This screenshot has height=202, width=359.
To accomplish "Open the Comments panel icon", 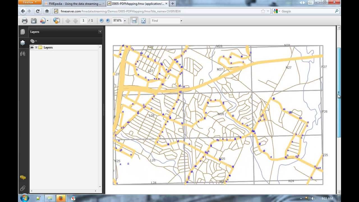I will [x=23, y=178].
